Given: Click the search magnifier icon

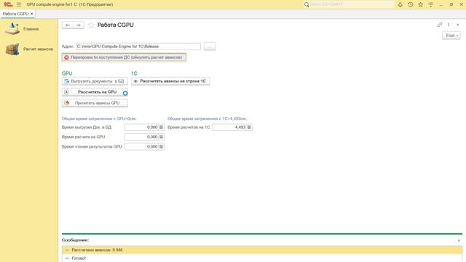Looking at the screenshot, I should coord(307,4).
